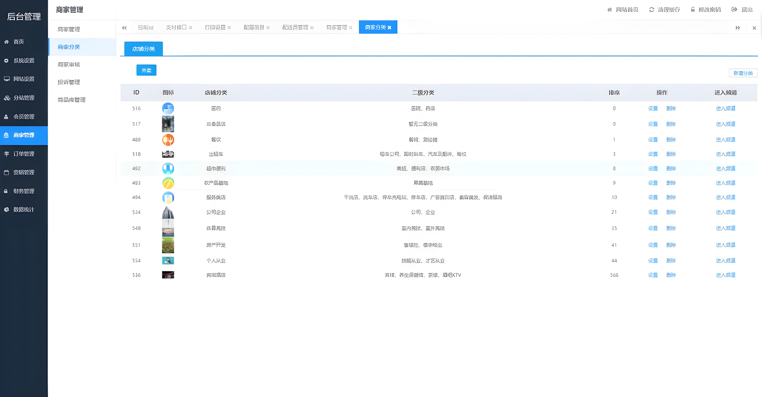762x397 pixels.
Task: Select 投诉管理 in the submenu
Action: tap(69, 82)
